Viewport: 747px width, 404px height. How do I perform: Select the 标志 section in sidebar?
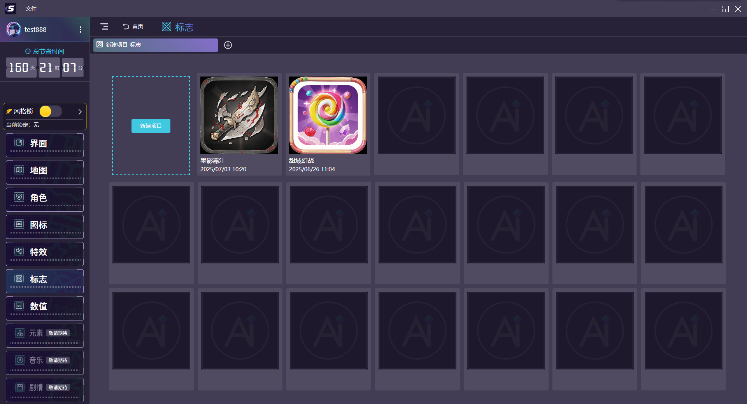(x=45, y=281)
